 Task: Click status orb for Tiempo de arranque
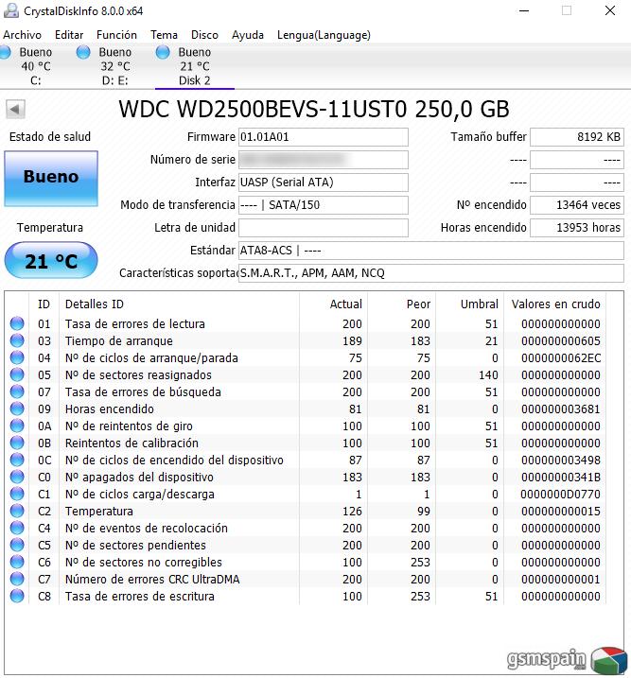point(17,340)
